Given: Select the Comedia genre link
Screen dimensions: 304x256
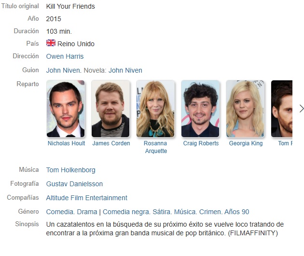Looking at the screenshot, I should click(x=59, y=212).
